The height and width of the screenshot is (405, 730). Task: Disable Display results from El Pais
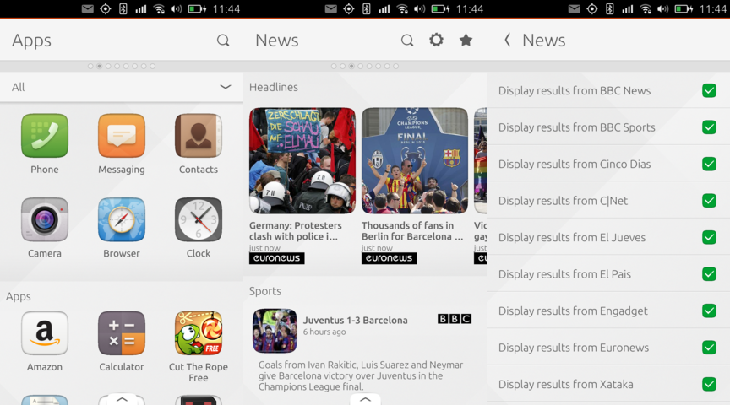point(709,274)
